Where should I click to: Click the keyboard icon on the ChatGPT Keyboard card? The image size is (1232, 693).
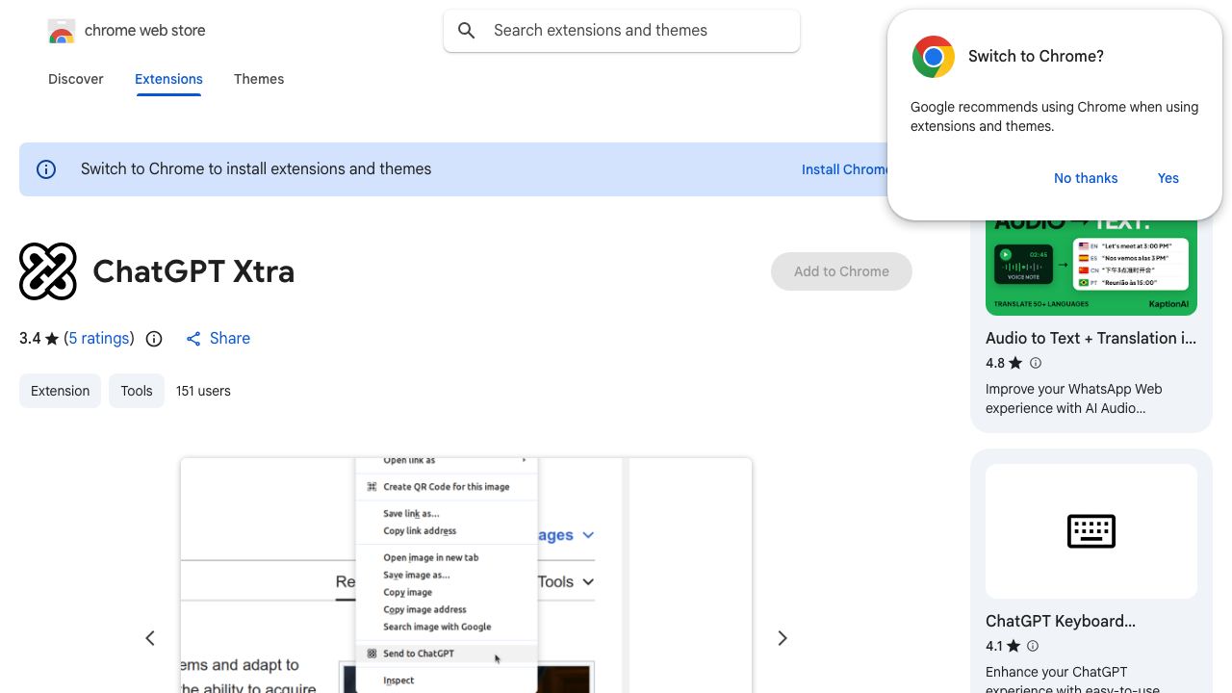1091,531
